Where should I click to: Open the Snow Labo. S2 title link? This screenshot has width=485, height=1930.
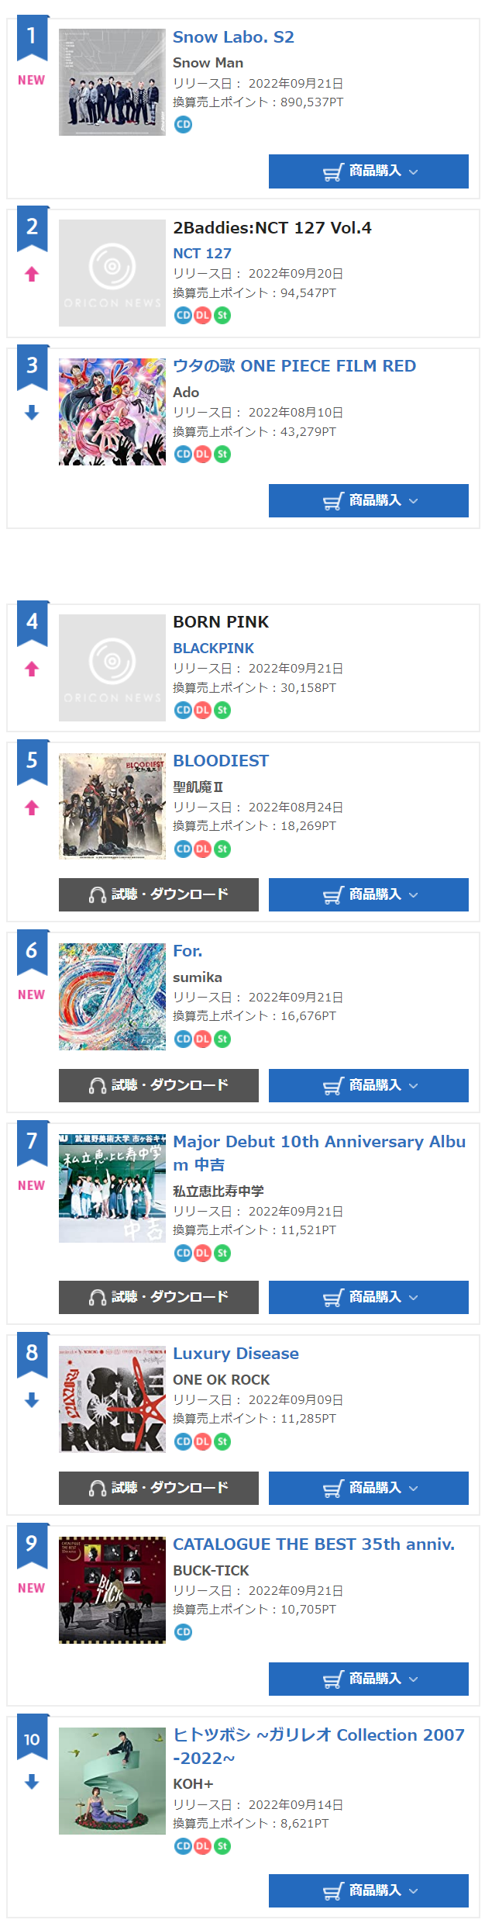(233, 37)
